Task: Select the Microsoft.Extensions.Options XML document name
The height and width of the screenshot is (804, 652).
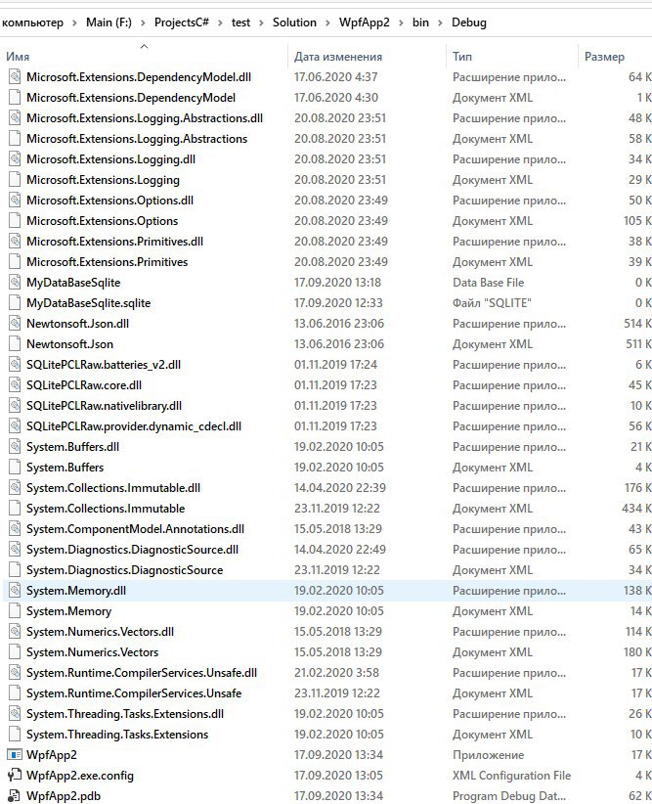Action: 102,221
